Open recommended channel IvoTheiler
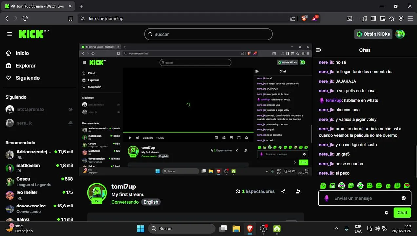The width and height of the screenshot is (417, 236). (x=39, y=195)
